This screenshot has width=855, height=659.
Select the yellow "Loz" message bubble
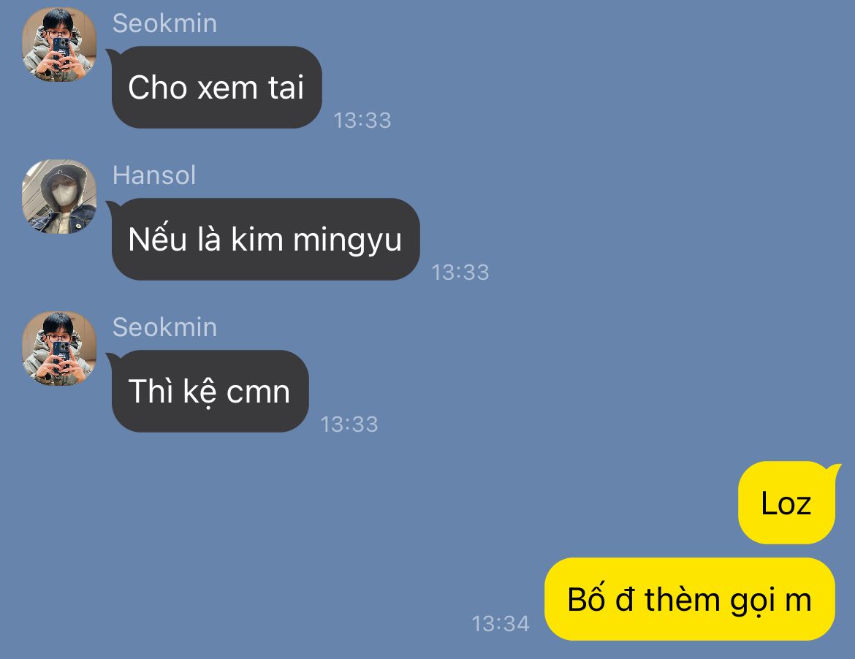pyautogui.click(x=787, y=503)
